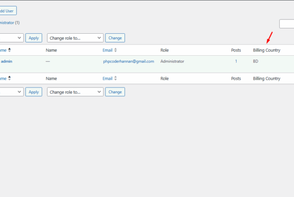Click the Email label in the table footer

click(x=107, y=78)
